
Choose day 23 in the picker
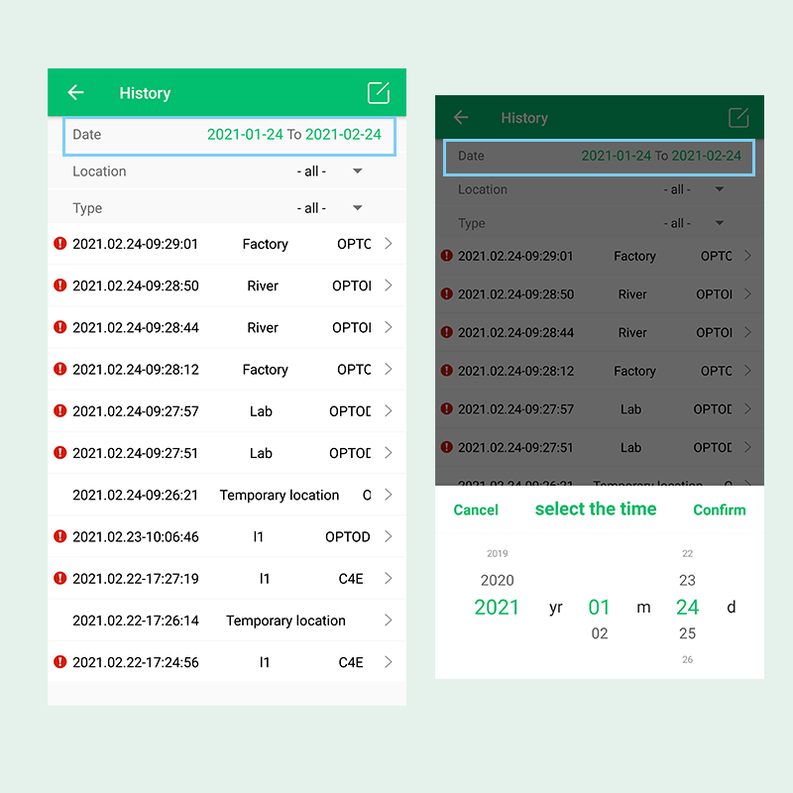(687, 581)
